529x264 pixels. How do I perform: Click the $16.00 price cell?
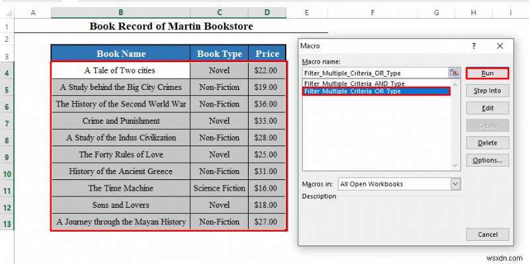267,188
